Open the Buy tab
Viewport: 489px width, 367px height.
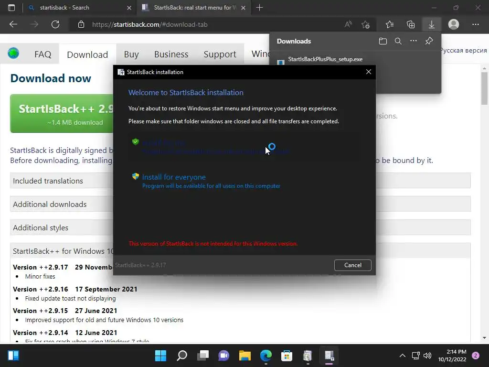[x=131, y=54]
